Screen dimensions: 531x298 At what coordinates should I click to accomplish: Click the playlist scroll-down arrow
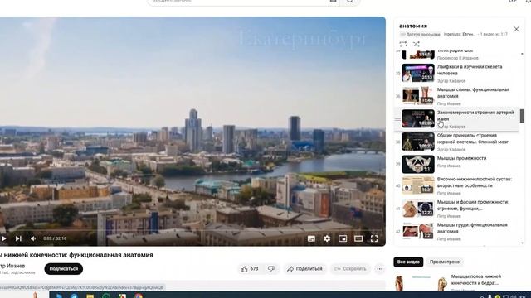(522, 243)
